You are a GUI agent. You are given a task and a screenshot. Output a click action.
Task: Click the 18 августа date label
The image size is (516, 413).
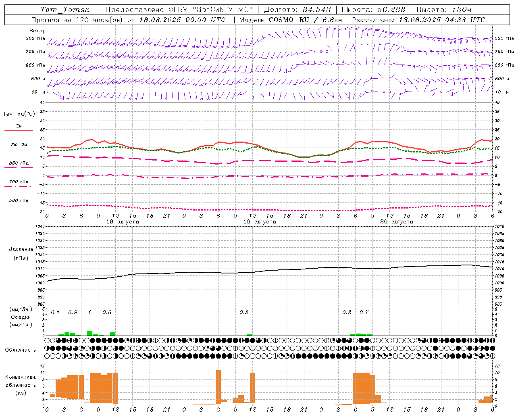(123, 222)
